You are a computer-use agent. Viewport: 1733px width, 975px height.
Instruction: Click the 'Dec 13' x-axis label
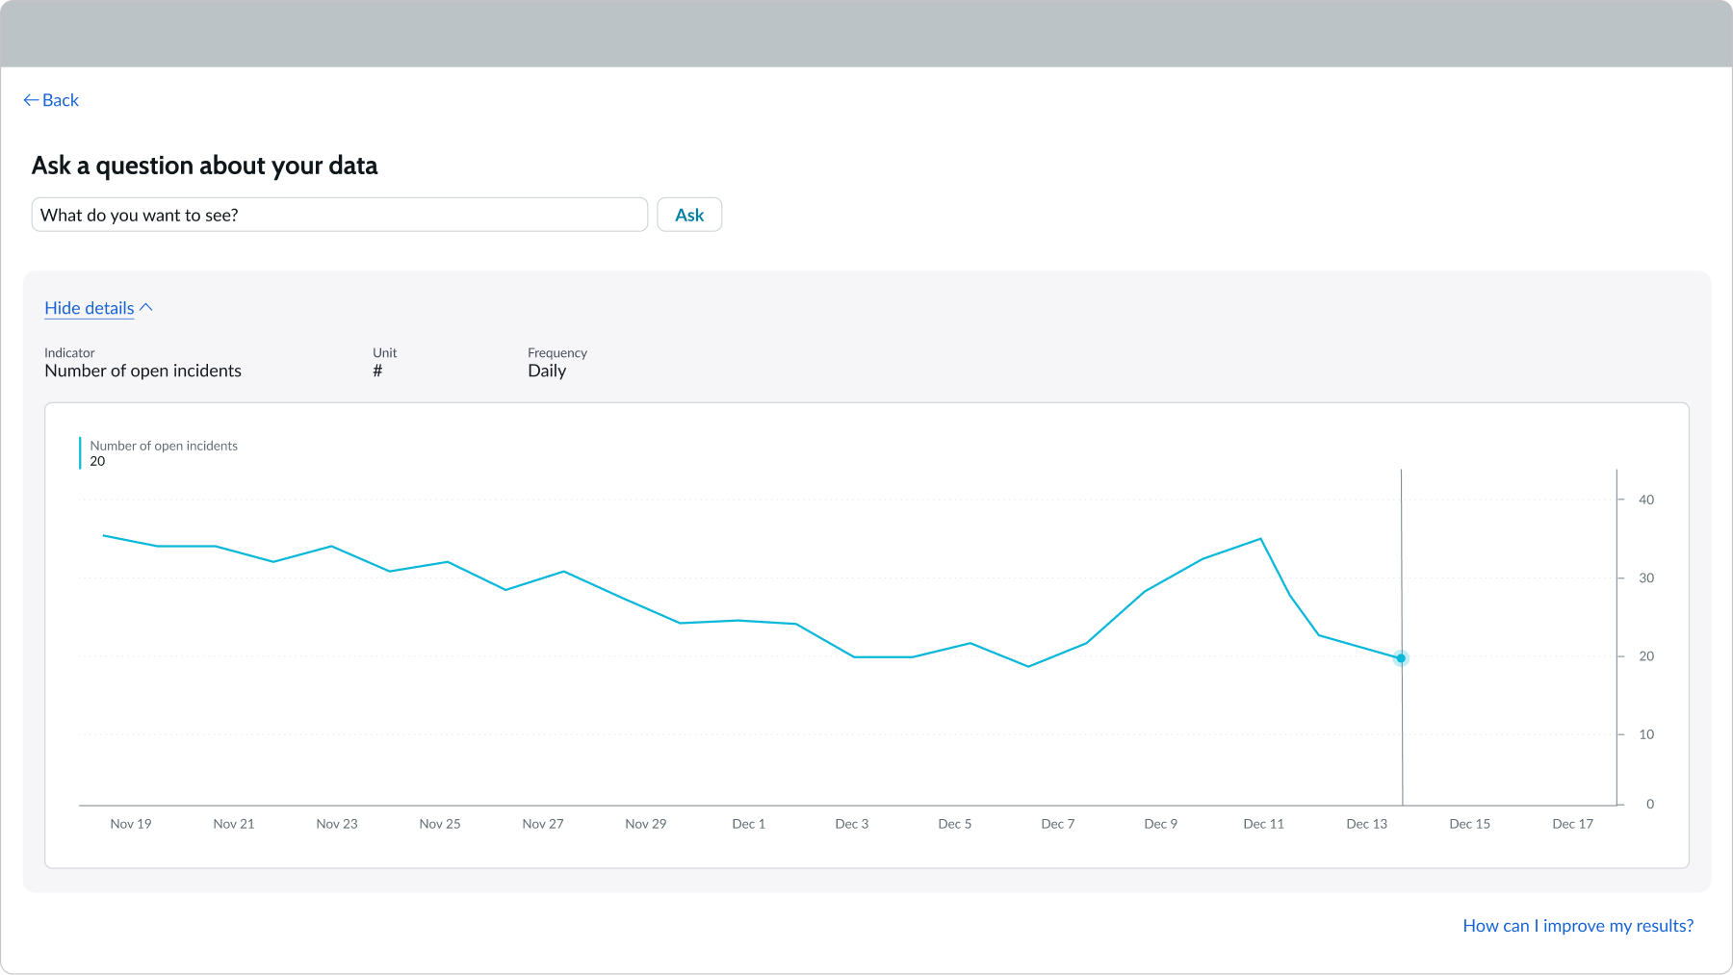pos(1367,824)
